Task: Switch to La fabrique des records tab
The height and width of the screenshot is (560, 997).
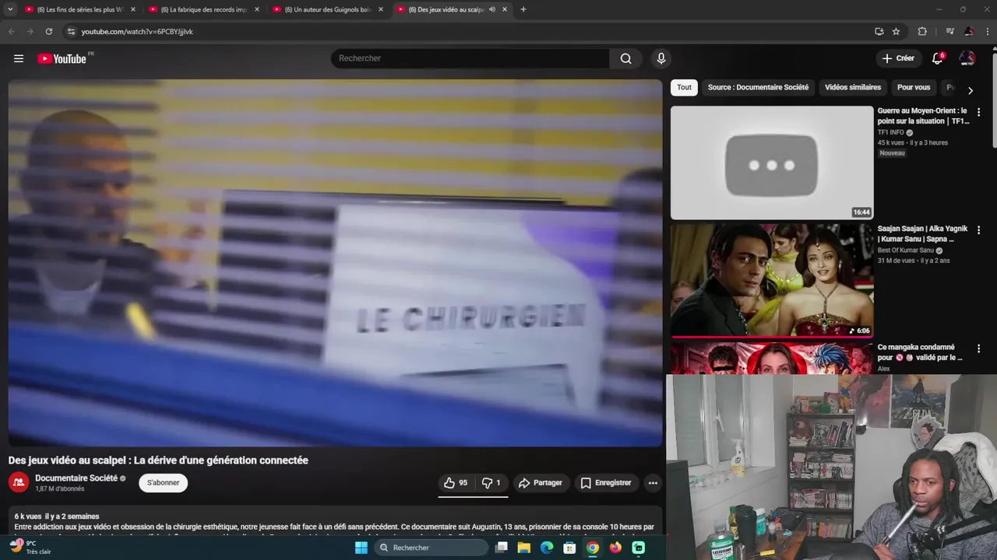Action: [203, 9]
